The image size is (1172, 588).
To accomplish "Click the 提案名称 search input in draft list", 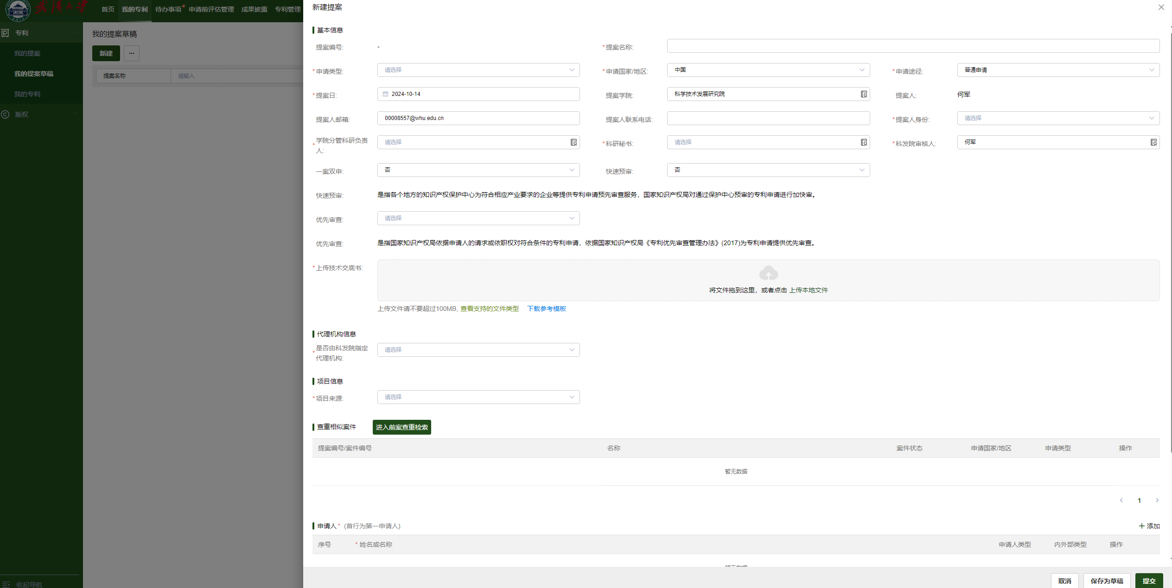I will [x=237, y=76].
